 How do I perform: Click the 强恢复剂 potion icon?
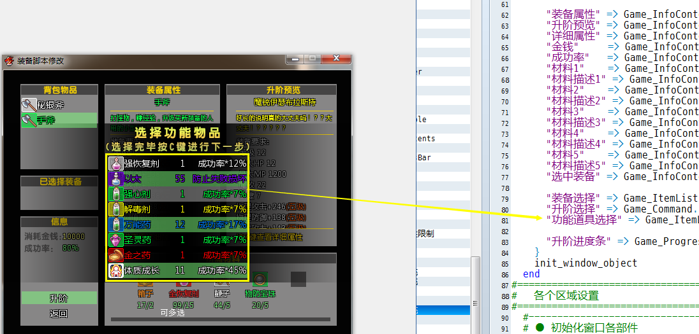click(x=116, y=164)
